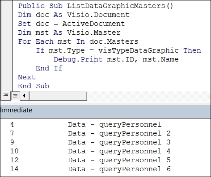This screenshot has width=211, height=177.
Task: Switch to Procedure View icon
Action: click(6, 96)
